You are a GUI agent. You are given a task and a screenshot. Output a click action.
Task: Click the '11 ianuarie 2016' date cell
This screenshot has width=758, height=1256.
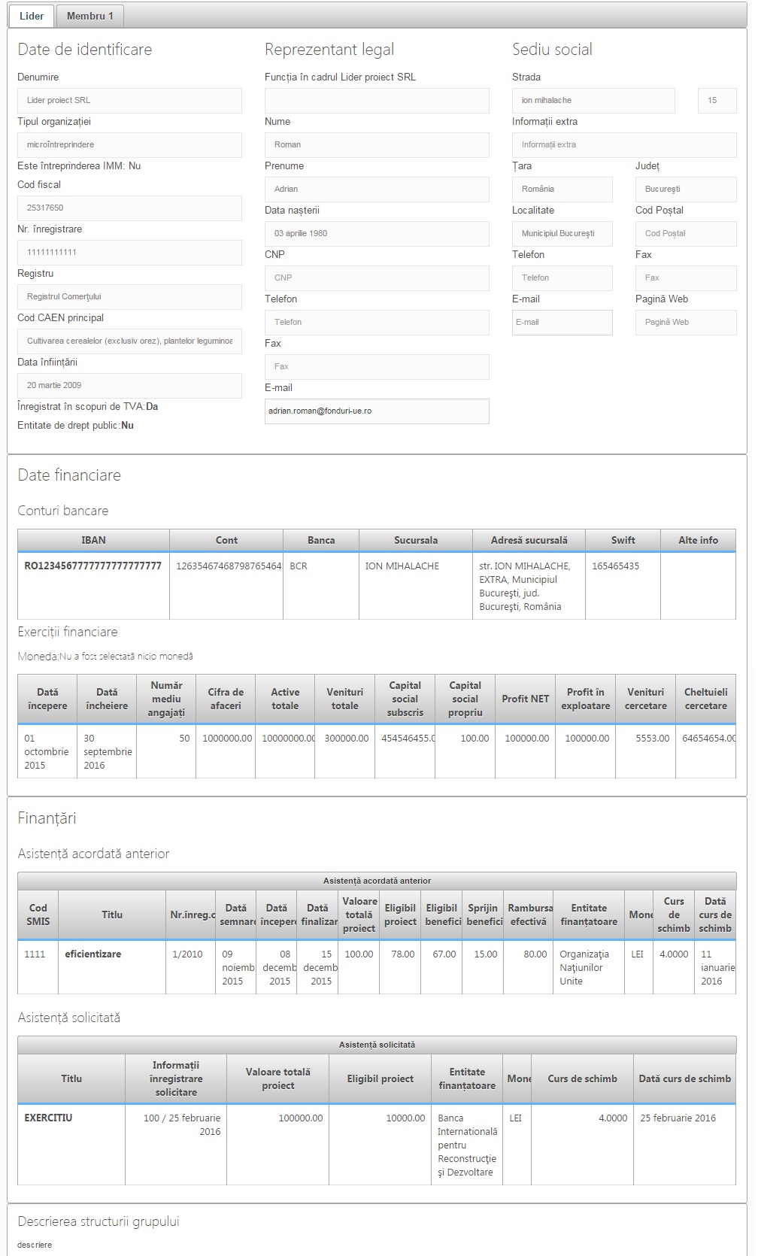pyautogui.click(x=715, y=967)
